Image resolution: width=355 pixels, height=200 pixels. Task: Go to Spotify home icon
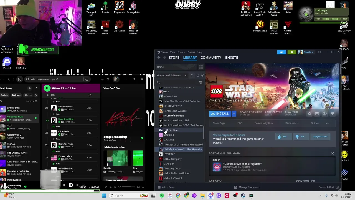19,79
